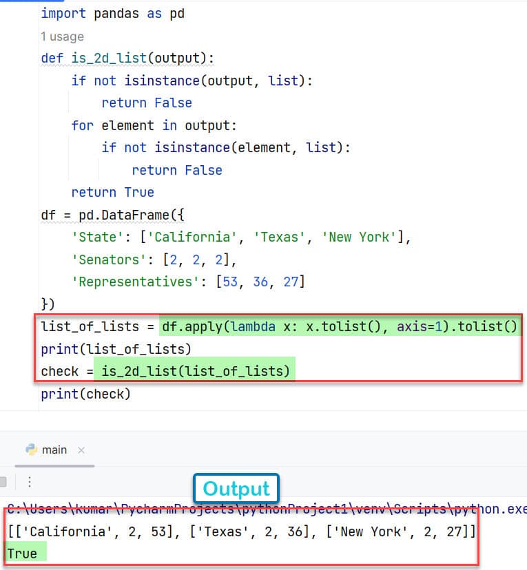Click the 'return True' statement
This screenshot has width=527, height=570.
[113, 192]
